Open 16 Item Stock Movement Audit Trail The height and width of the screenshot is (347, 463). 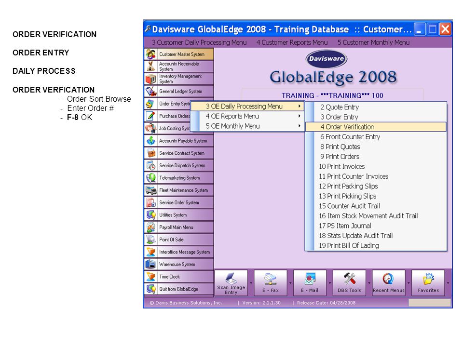tap(376, 216)
